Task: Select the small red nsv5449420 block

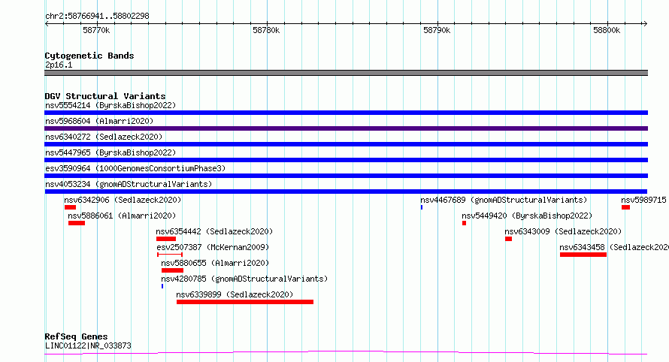Action: pyautogui.click(x=465, y=223)
